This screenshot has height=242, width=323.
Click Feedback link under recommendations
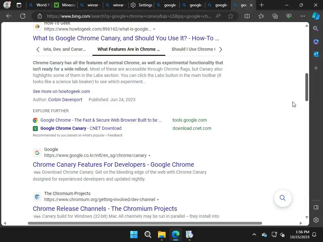(x=115, y=135)
